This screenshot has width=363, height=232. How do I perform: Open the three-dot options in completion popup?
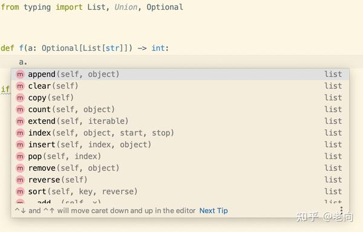[x=341, y=210]
